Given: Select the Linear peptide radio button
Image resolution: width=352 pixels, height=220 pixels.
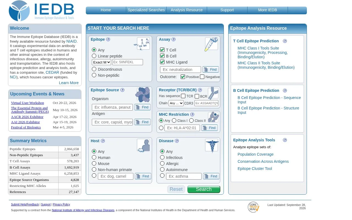Looking at the screenshot, I should point(94,56).
